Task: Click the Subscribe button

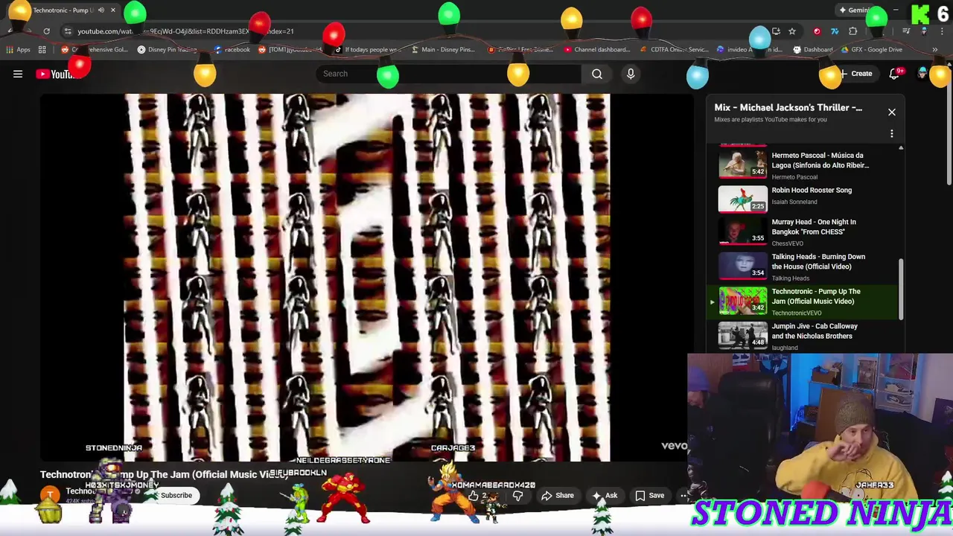Action: 176,495
